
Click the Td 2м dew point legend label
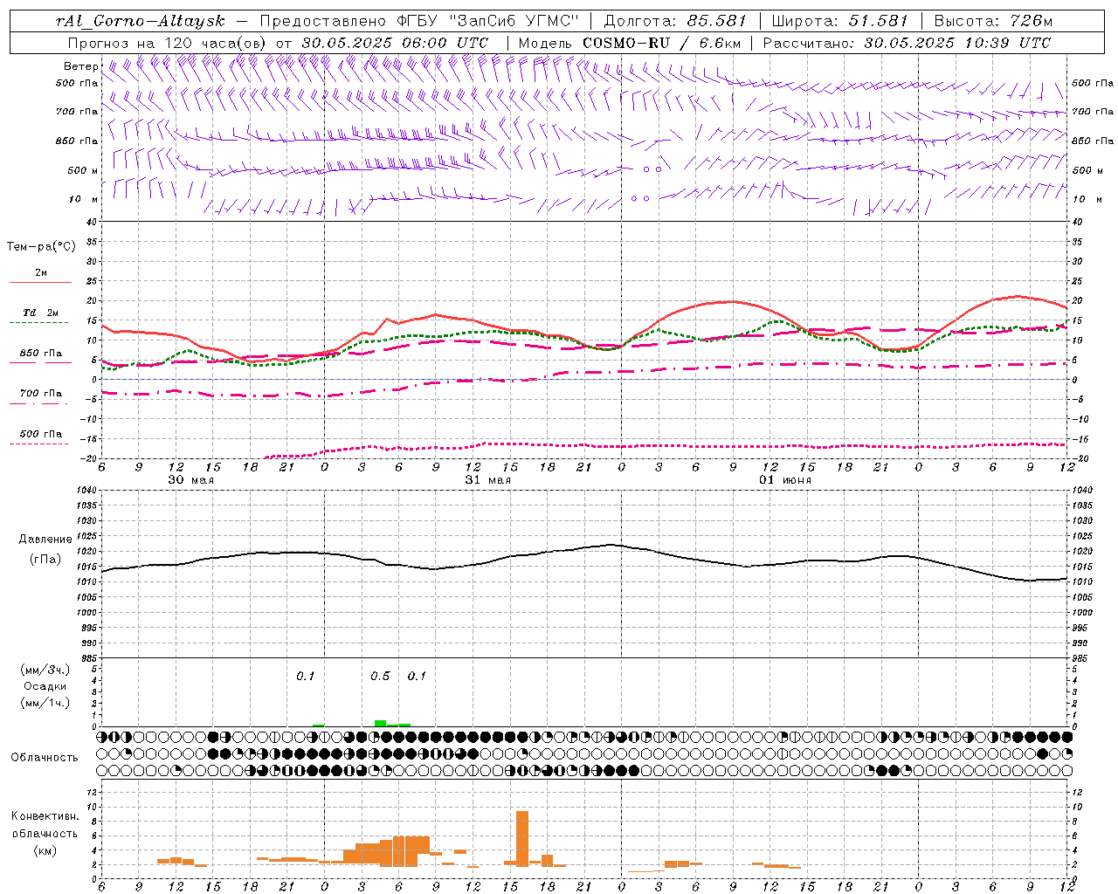click(41, 313)
